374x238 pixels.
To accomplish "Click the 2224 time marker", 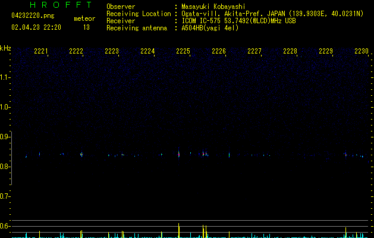I will coord(147,51).
